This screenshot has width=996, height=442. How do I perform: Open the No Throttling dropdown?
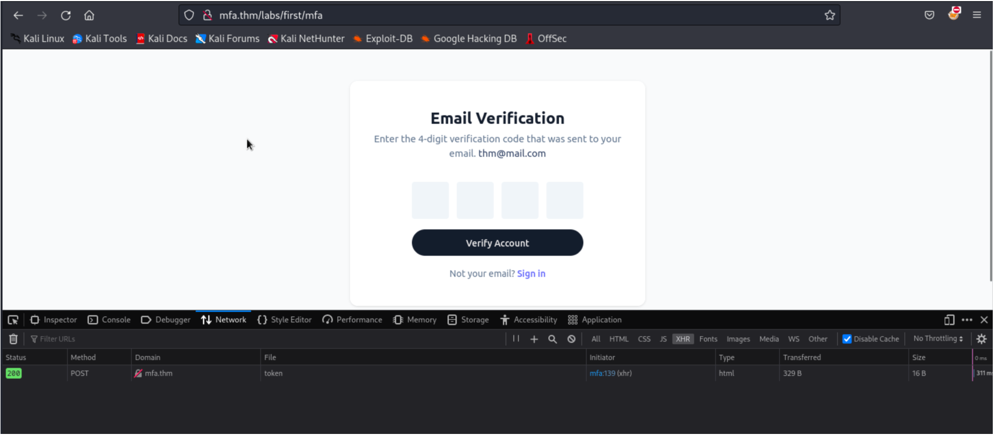tap(938, 339)
